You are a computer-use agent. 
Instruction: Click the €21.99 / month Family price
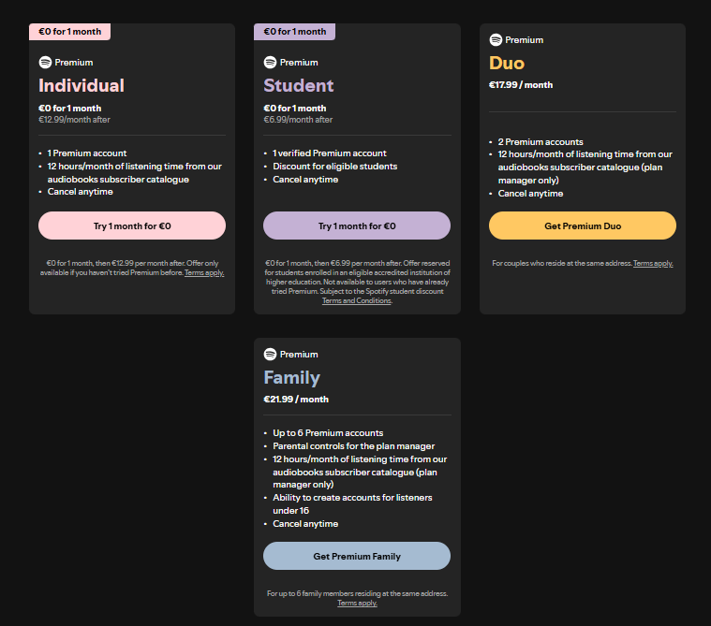coord(296,400)
